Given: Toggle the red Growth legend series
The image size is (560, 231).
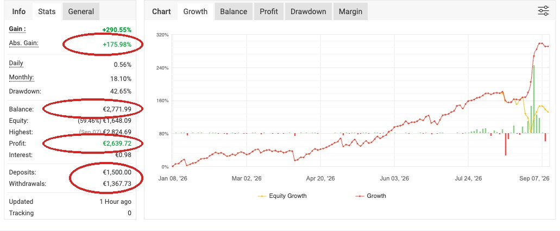Looking at the screenshot, I should (x=371, y=196).
